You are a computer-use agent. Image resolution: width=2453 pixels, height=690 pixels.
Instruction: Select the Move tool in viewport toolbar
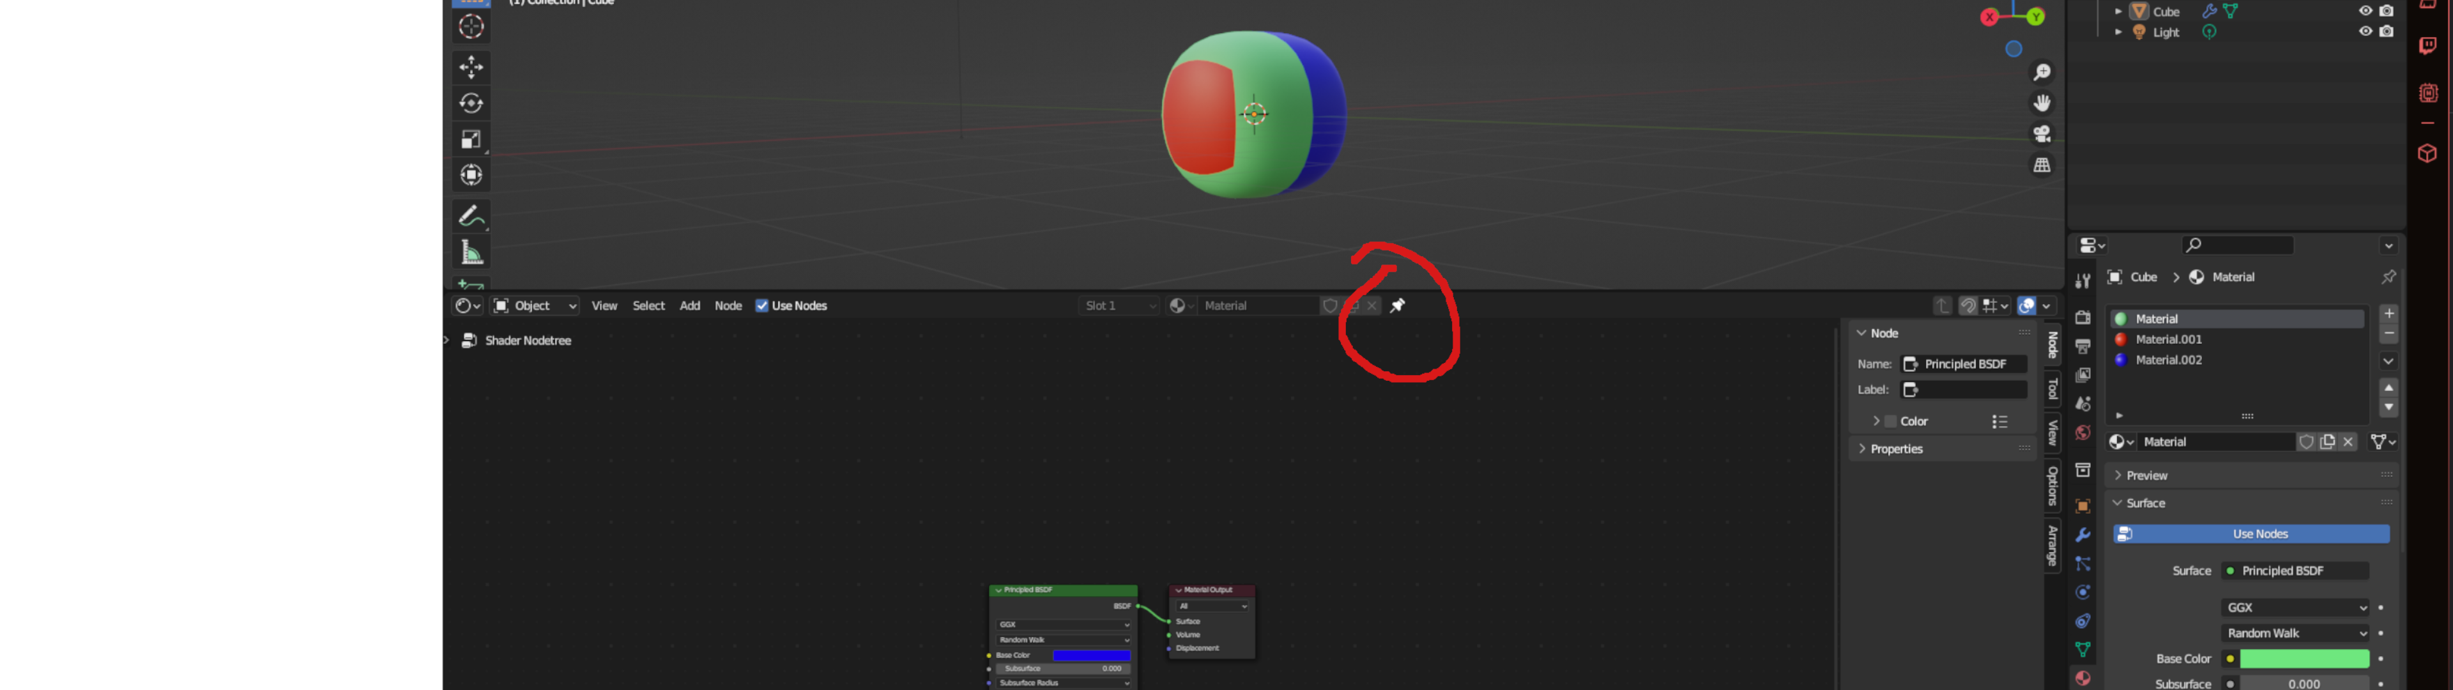pos(471,66)
